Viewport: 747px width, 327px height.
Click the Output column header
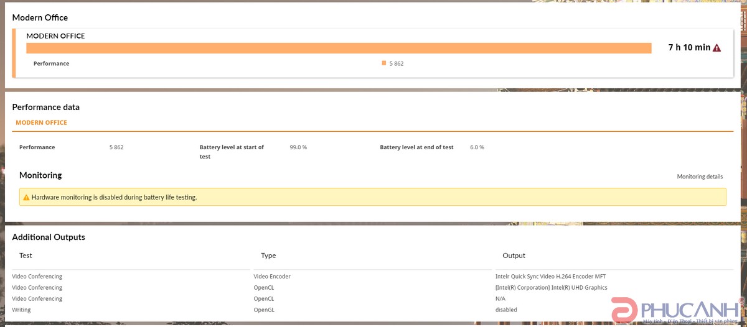pyautogui.click(x=514, y=256)
